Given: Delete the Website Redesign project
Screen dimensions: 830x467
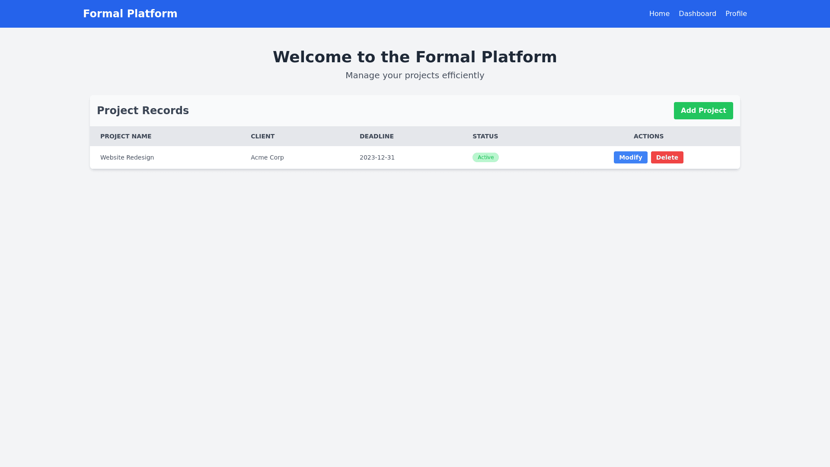Looking at the screenshot, I should [667, 157].
